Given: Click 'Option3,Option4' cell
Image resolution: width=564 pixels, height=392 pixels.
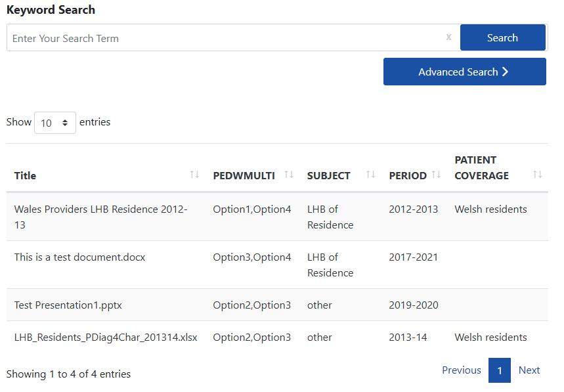Looking at the screenshot, I should (x=251, y=257).
